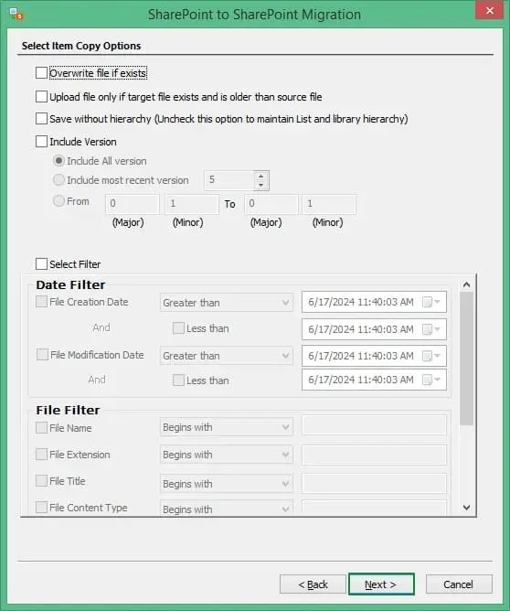
Task: Click the SharePoint Migration app icon in title bar
Action: [16, 15]
